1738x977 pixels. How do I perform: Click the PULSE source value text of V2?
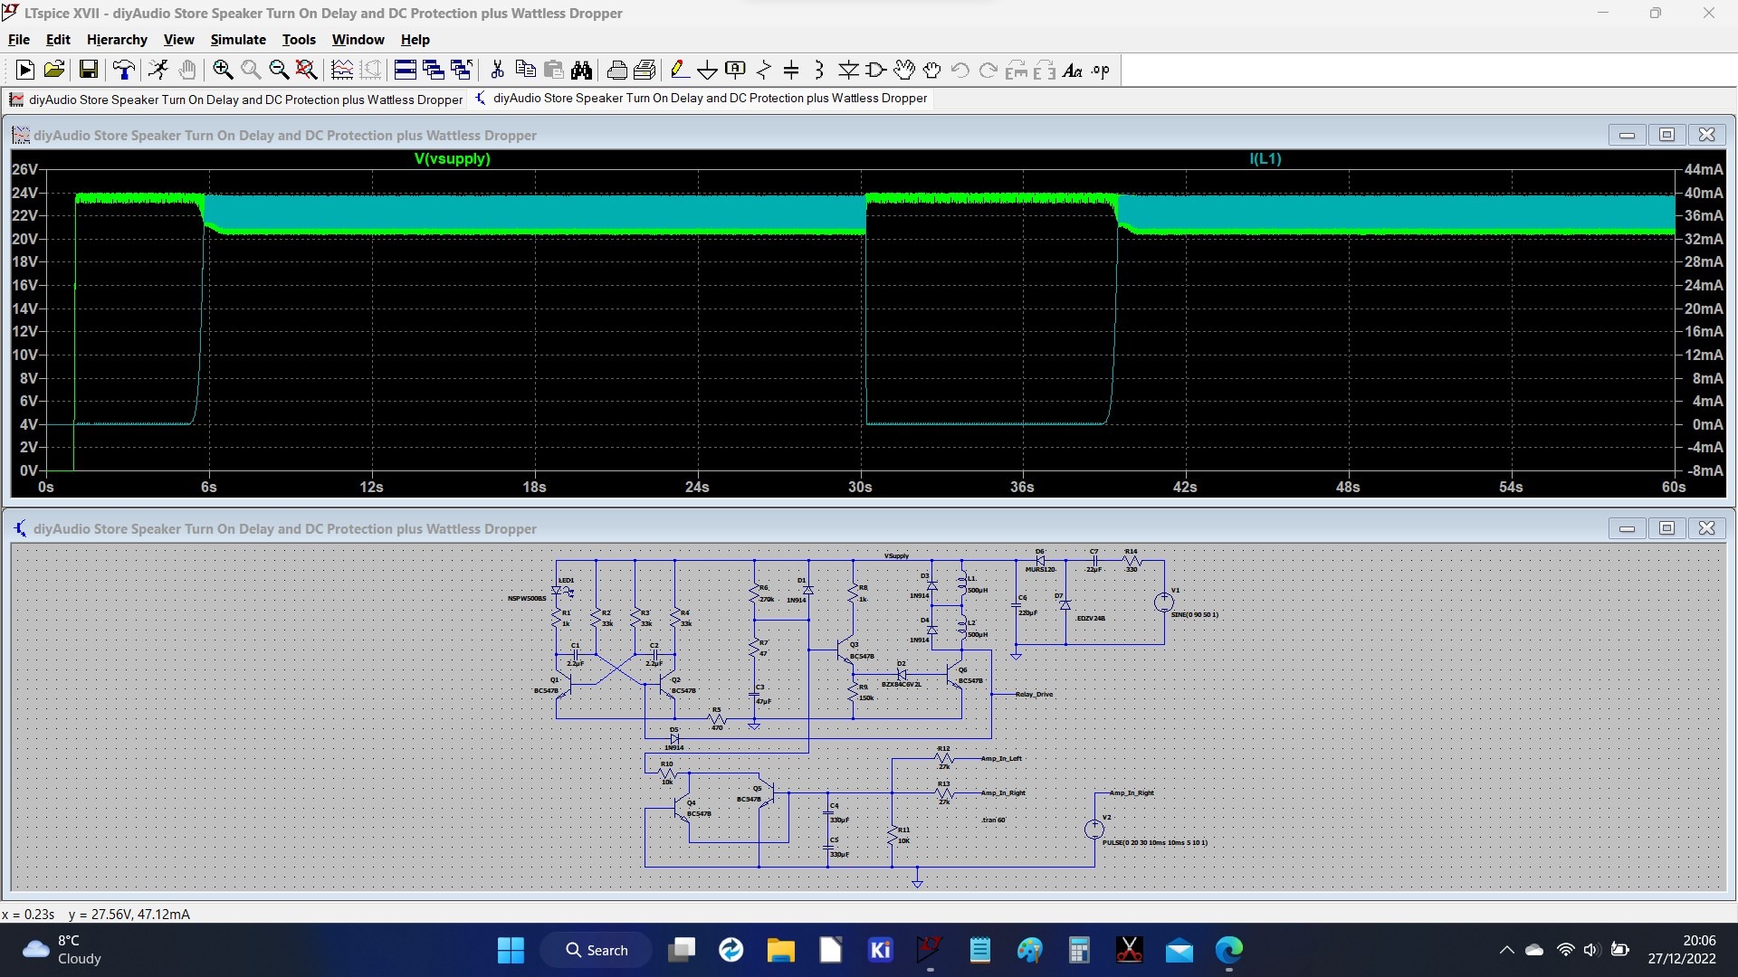pyautogui.click(x=1155, y=842)
